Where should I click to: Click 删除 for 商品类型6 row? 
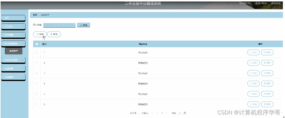click(x=267, y=104)
